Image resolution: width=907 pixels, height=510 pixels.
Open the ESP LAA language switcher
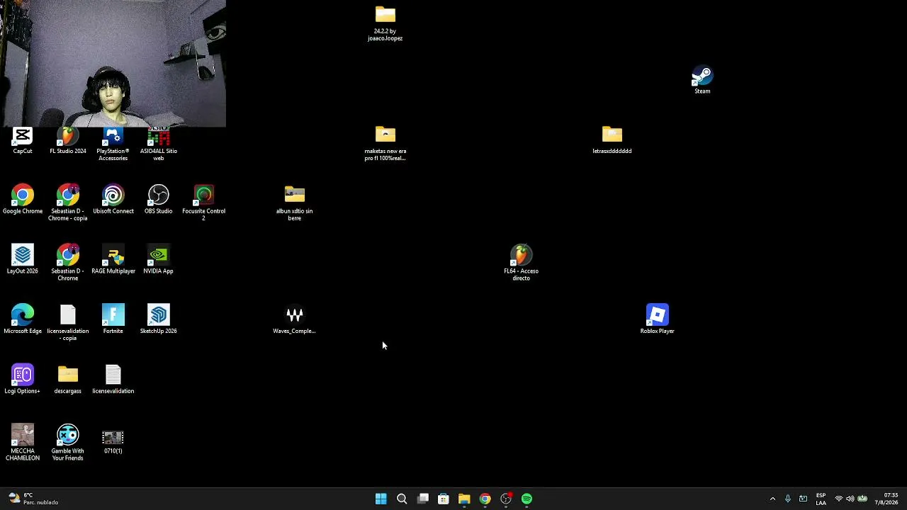pyautogui.click(x=821, y=499)
